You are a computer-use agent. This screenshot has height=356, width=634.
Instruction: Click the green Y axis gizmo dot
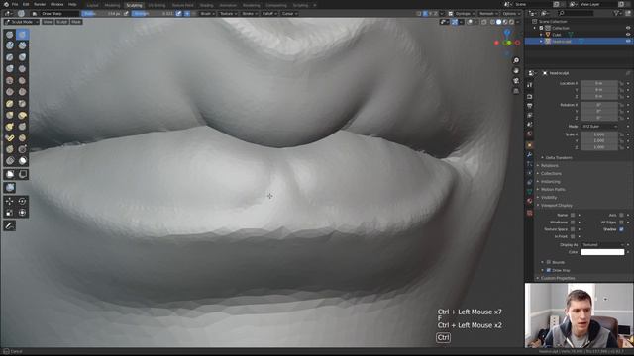(508, 43)
